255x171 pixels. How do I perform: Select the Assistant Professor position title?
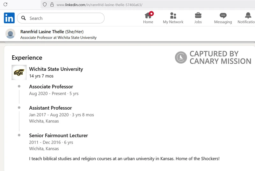click(x=50, y=108)
